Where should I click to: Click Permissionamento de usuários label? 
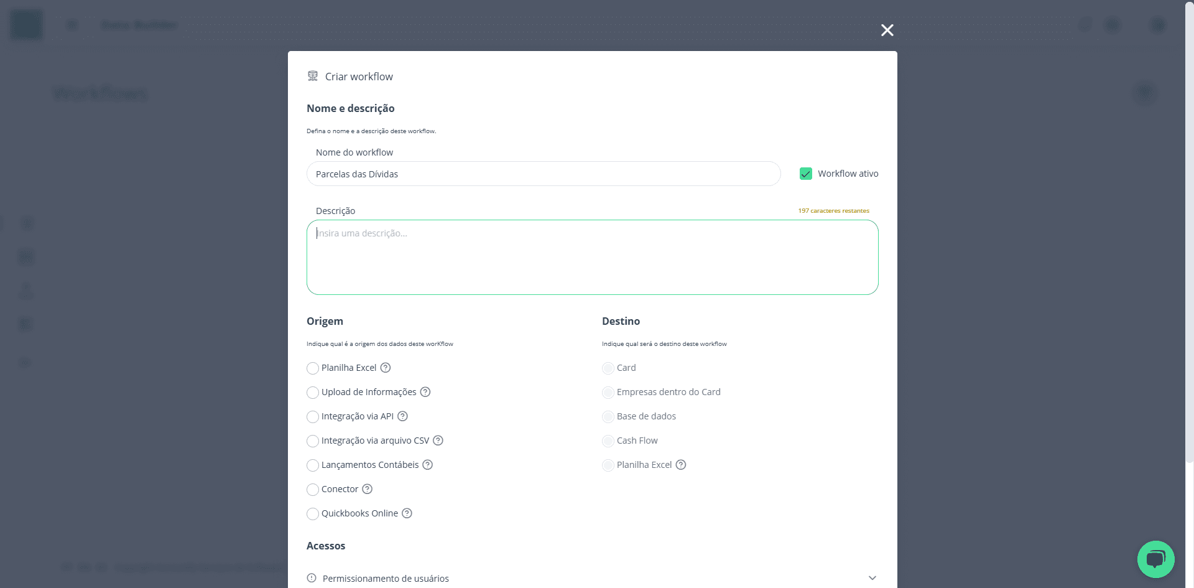coord(386,579)
